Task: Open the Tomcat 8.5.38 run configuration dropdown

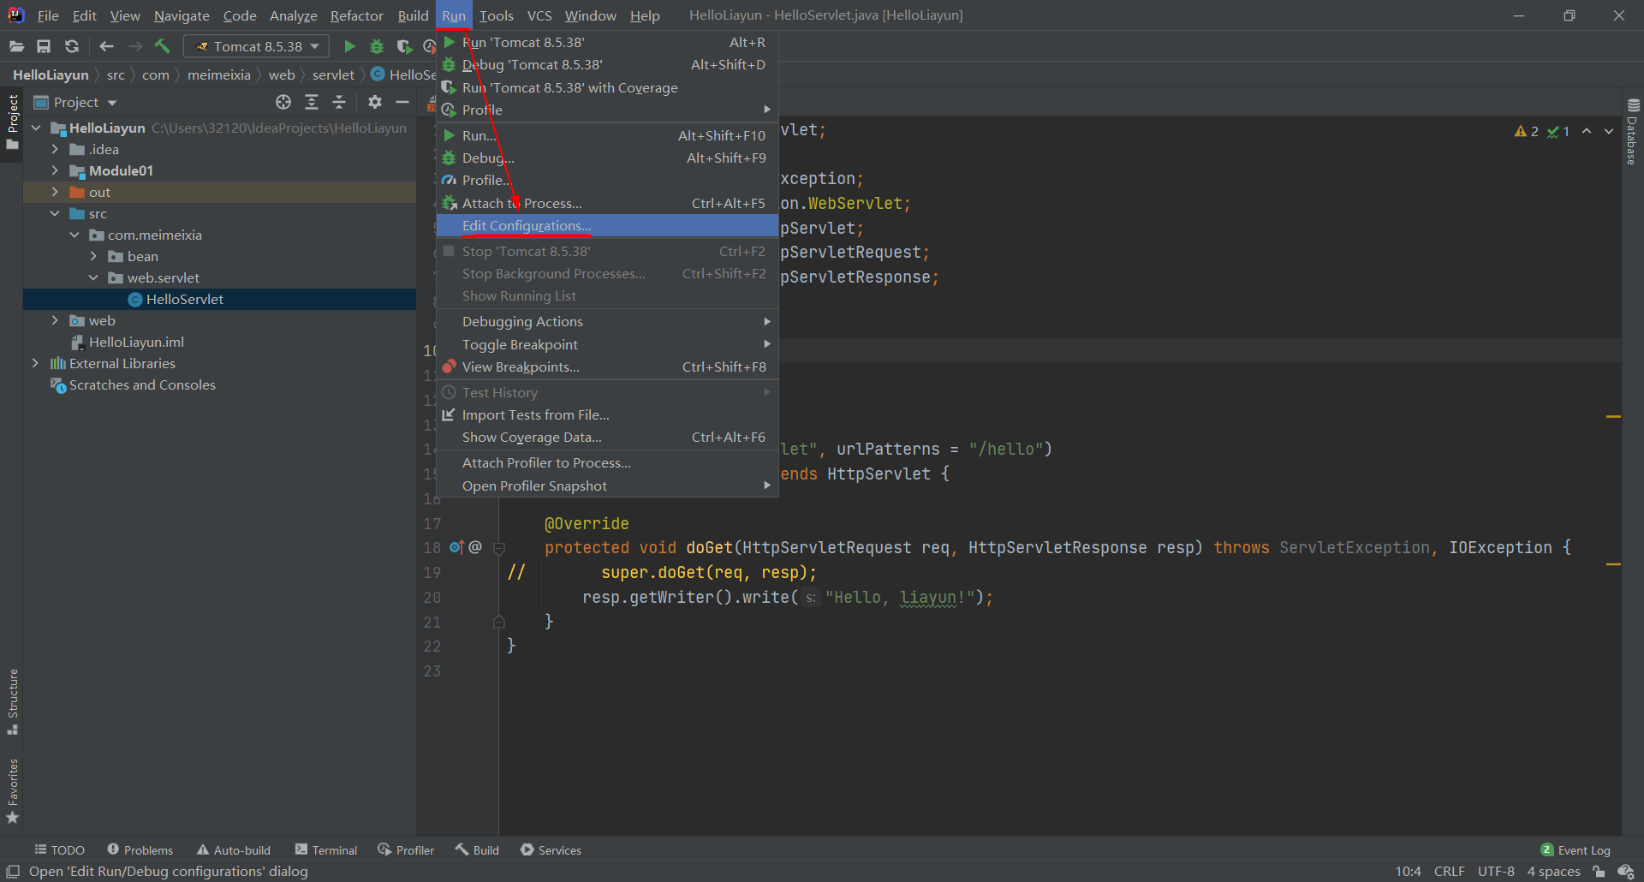Action: tap(257, 46)
